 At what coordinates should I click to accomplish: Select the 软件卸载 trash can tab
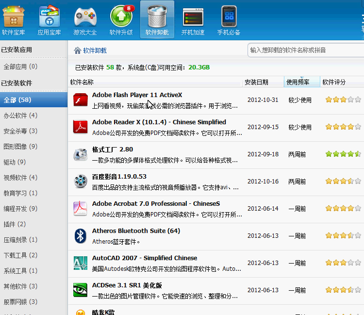pyautogui.click(x=157, y=20)
